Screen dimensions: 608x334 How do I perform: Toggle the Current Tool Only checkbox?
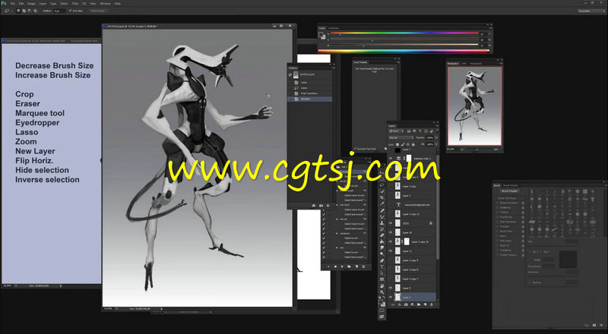tap(355, 148)
